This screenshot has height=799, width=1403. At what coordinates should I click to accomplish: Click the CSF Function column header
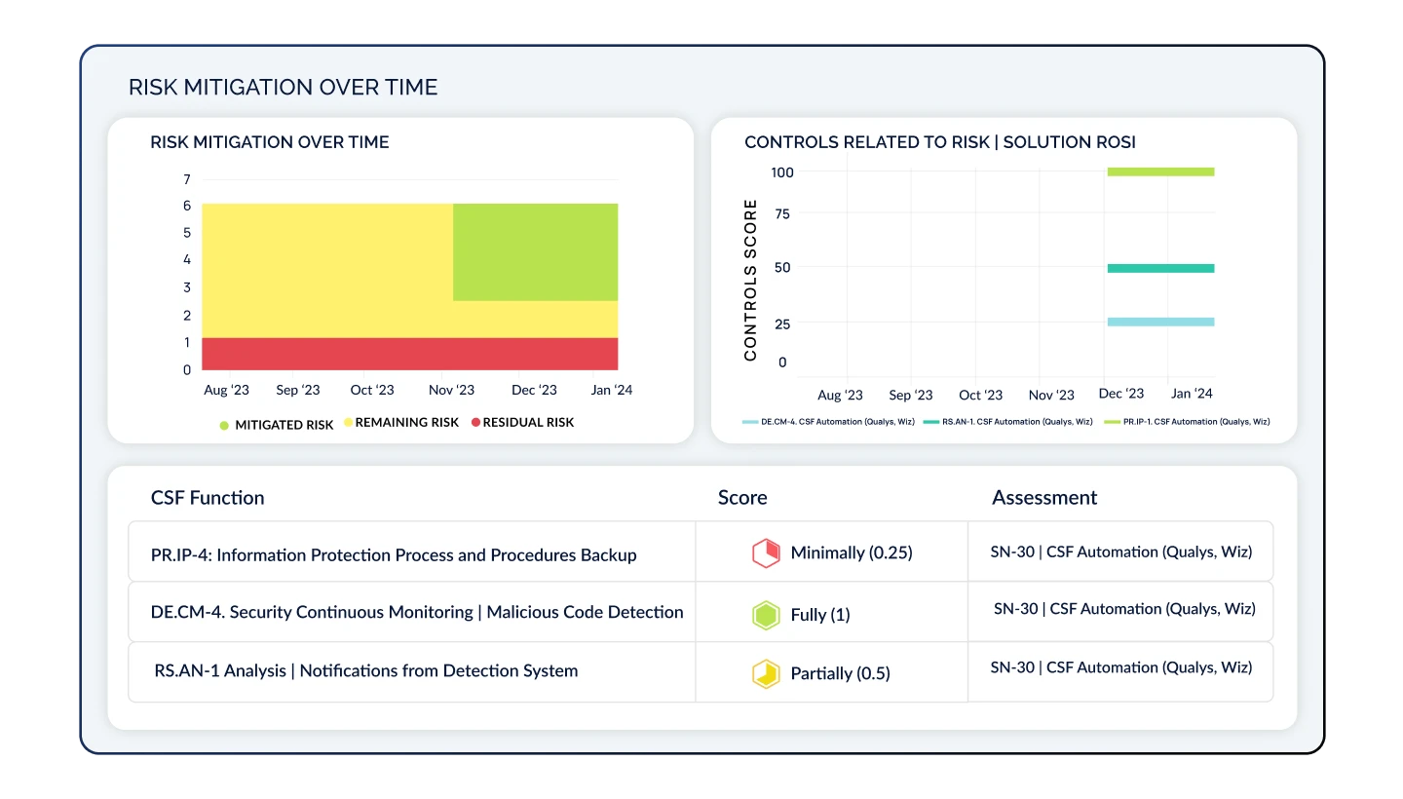tap(208, 498)
